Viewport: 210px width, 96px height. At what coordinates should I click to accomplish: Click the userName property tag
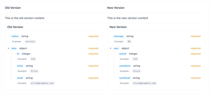click(x=125, y=66)
